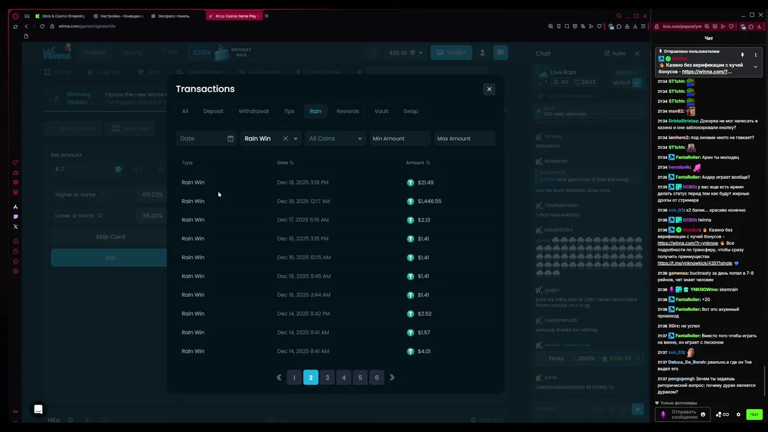The width and height of the screenshot is (768, 432).
Task: Focus the Min Amount field
Action: point(399,139)
